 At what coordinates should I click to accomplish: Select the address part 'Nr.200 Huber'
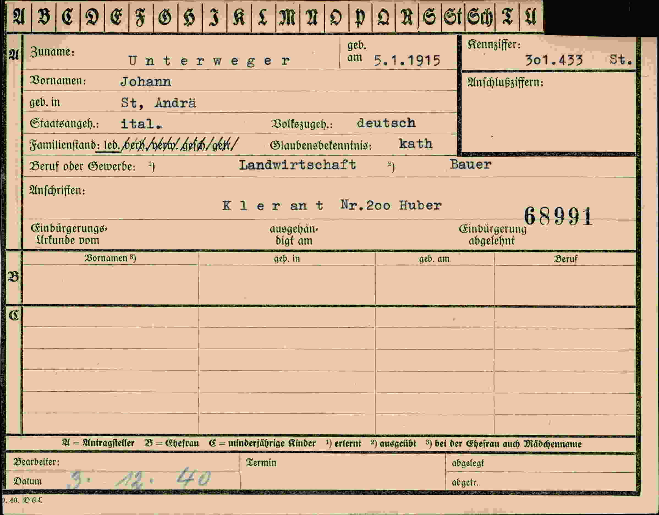(x=391, y=206)
